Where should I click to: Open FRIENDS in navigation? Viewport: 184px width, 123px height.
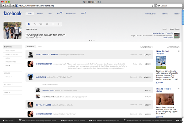tap(40, 14)
